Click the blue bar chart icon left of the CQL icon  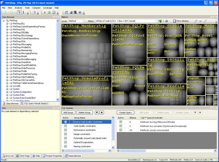tap(71, 12)
